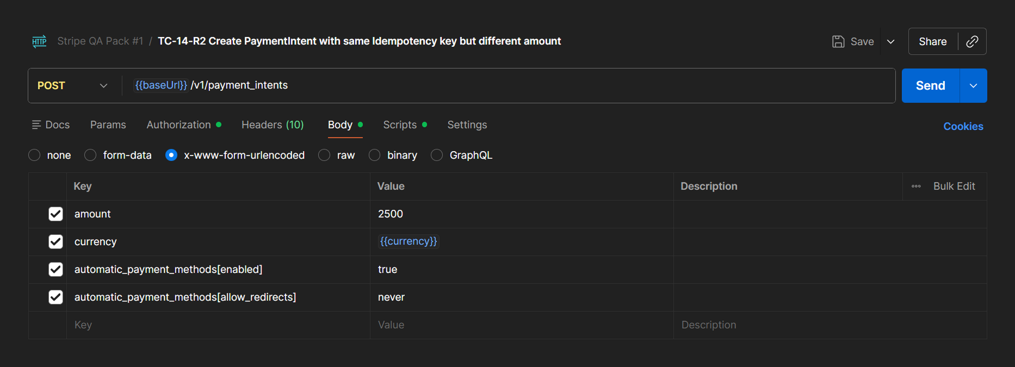The image size is (1015, 367).
Task: Click the Key column header
Action: tap(83, 186)
